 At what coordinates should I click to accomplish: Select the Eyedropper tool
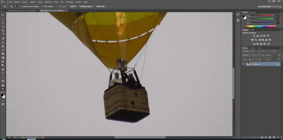pos(3,34)
